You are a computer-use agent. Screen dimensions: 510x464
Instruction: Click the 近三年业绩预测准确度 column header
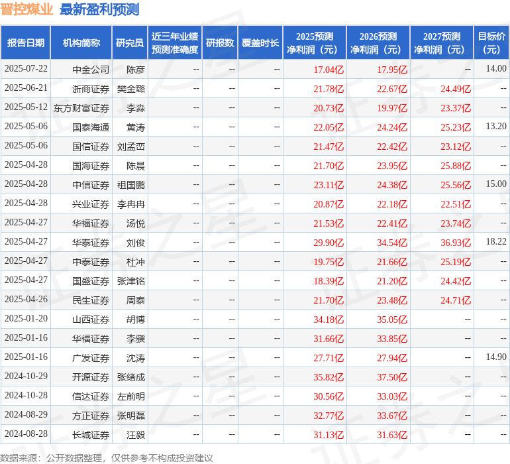pyautogui.click(x=175, y=42)
